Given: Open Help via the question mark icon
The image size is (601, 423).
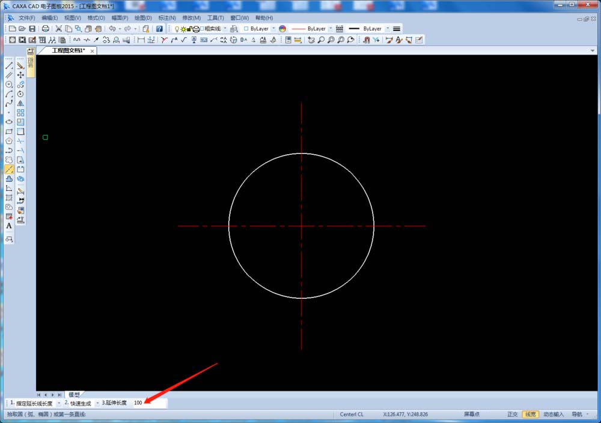Looking at the screenshot, I should pos(159,29).
